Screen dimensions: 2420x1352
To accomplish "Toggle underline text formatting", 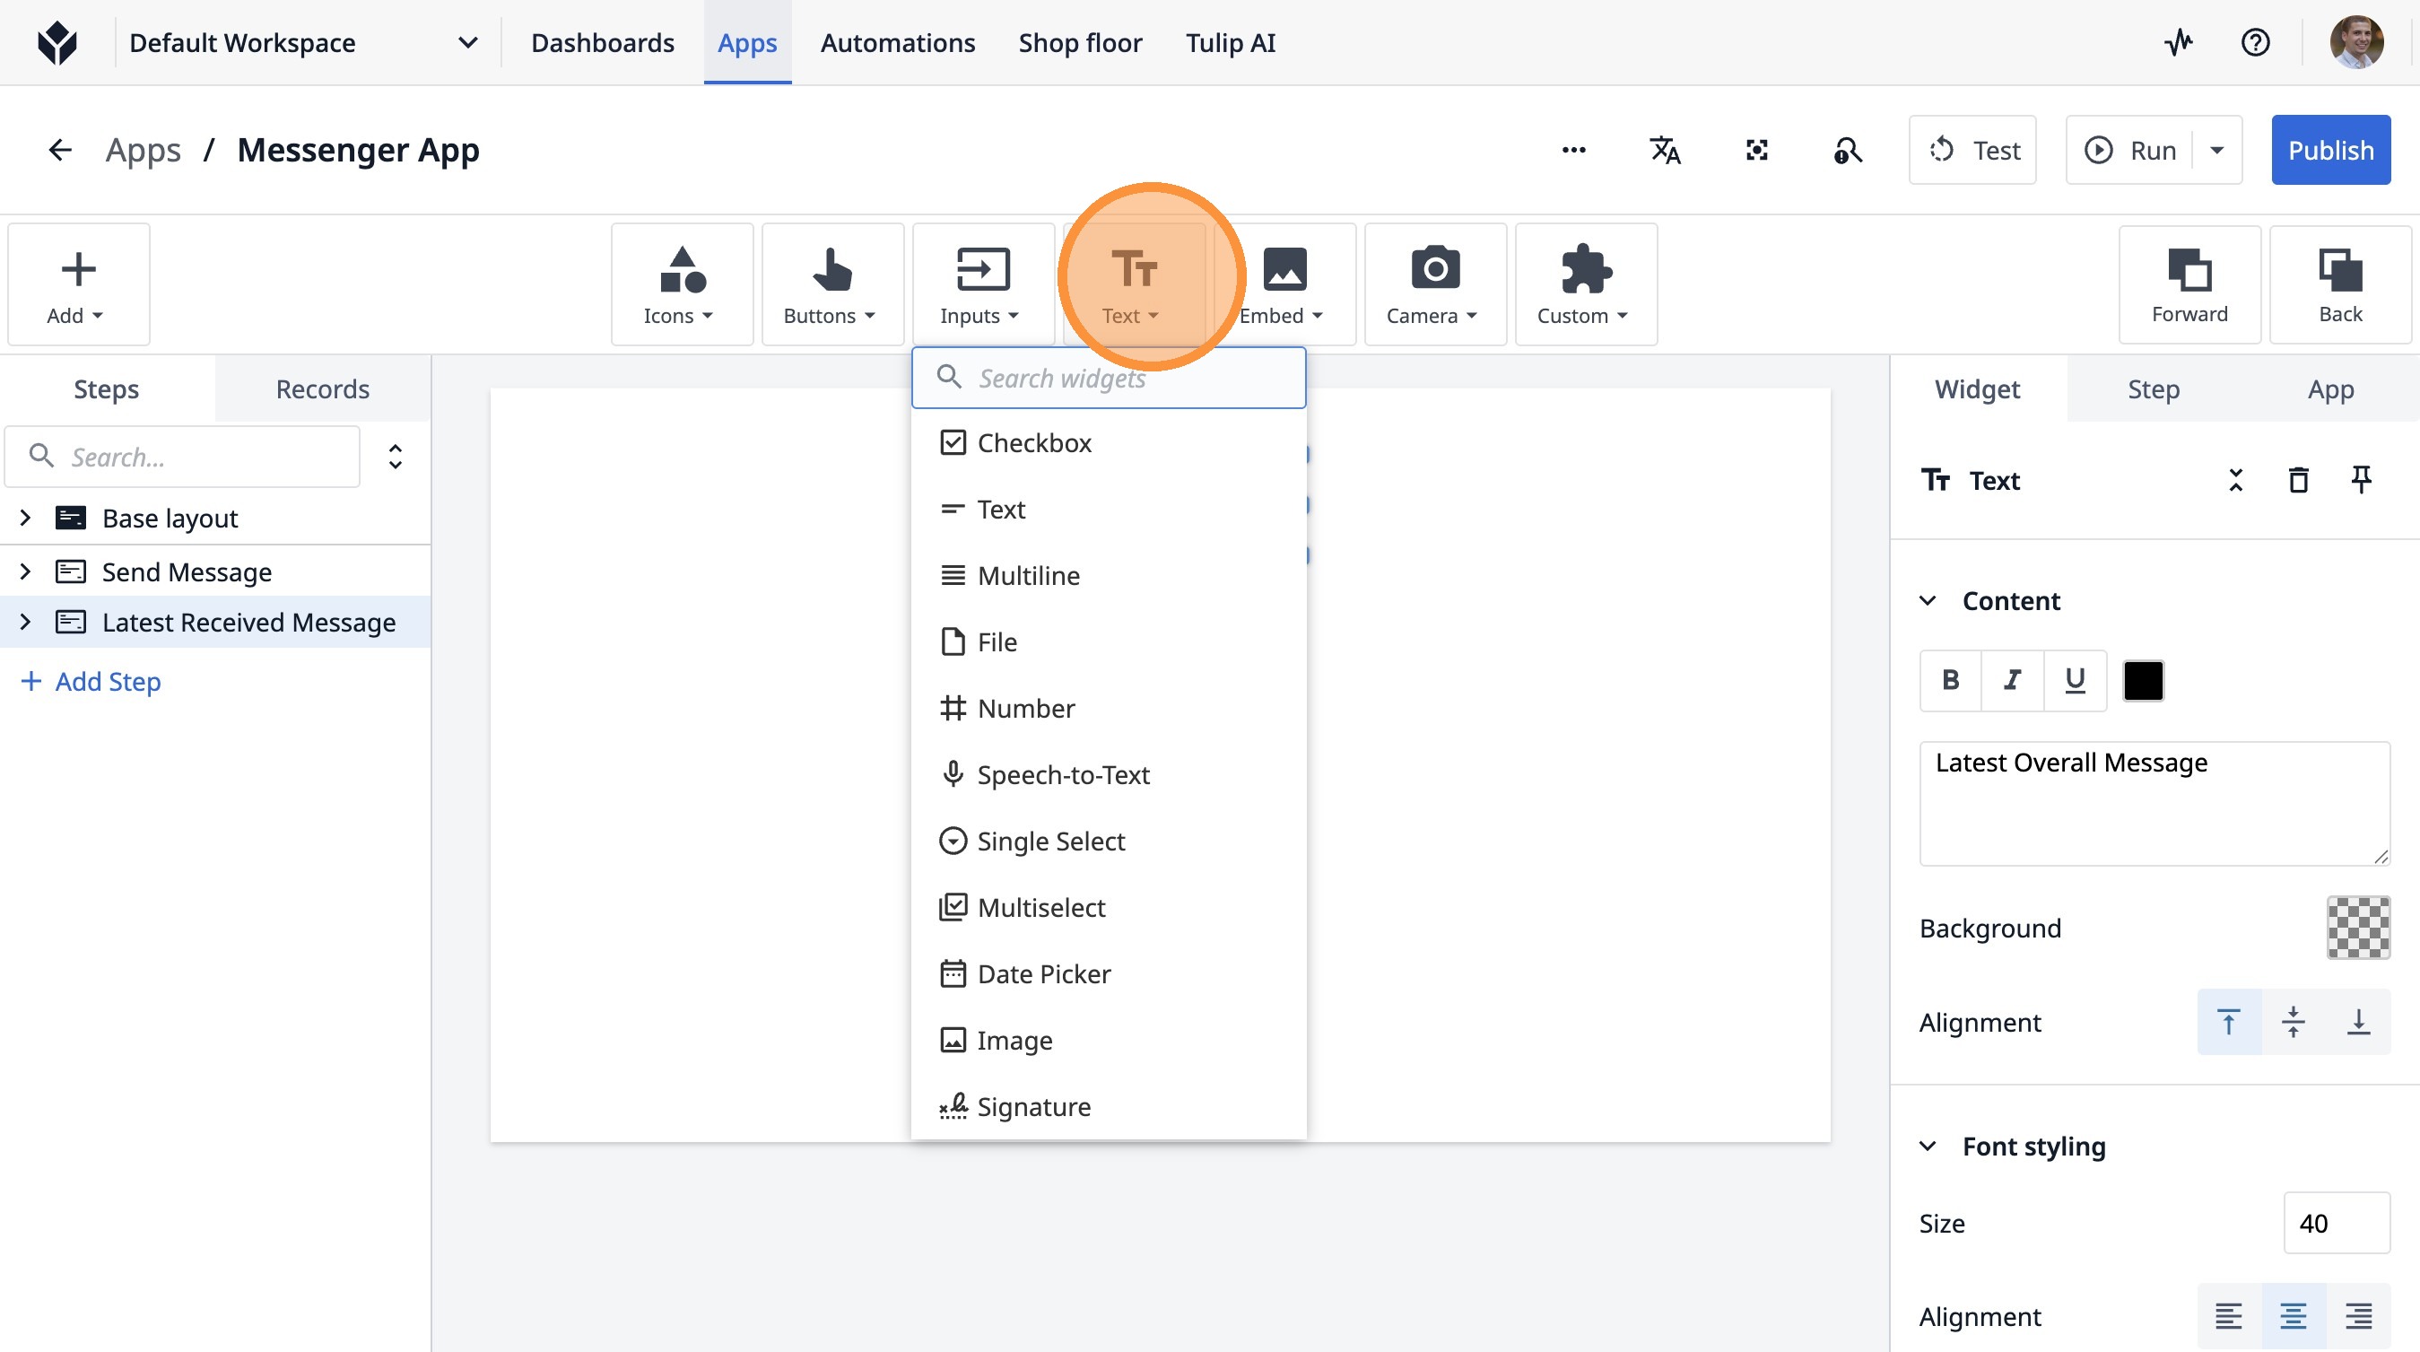I will (x=2075, y=679).
